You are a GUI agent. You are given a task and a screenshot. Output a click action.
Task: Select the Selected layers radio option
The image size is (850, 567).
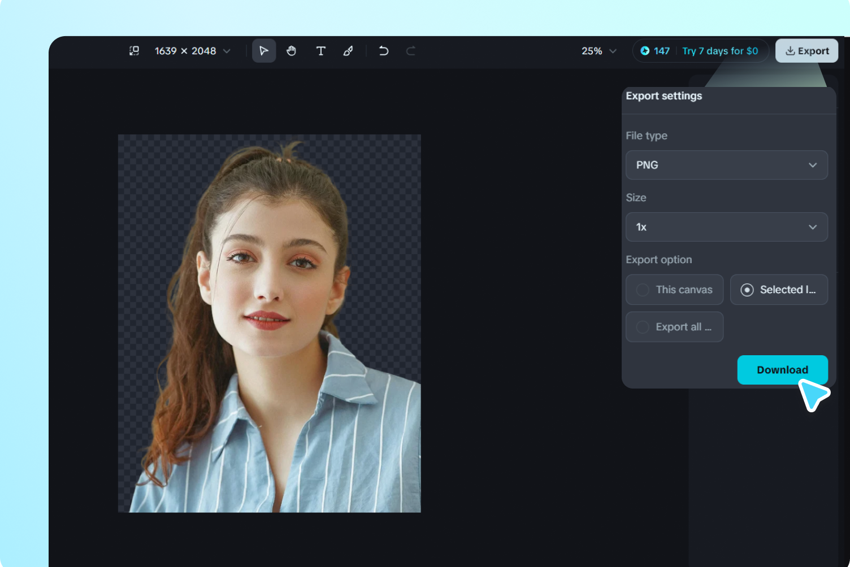[779, 290]
